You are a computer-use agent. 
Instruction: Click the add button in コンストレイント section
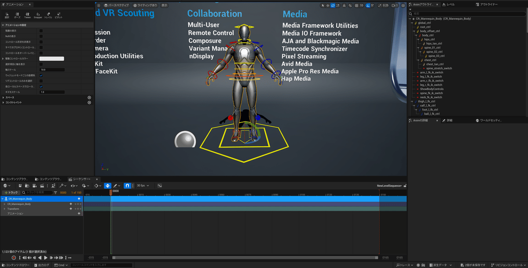89,102
